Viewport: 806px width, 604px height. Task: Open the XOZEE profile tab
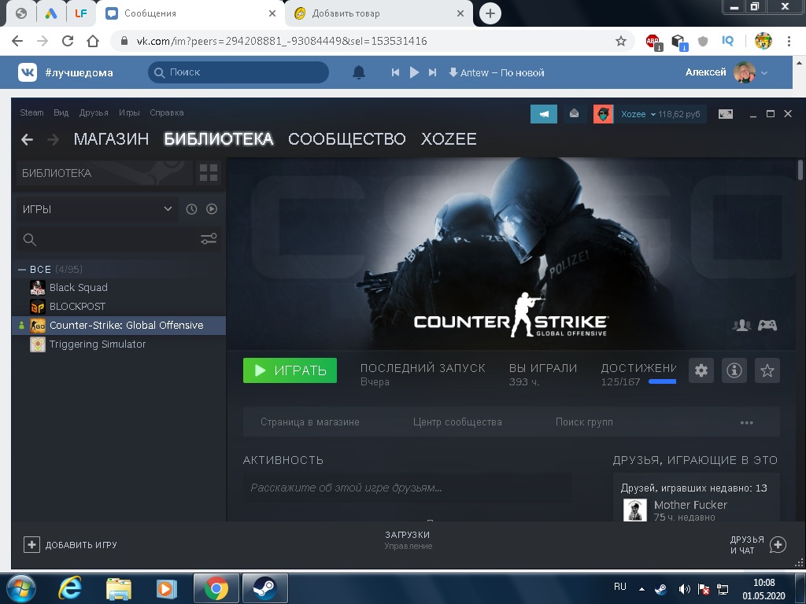(x=449, y=139)
